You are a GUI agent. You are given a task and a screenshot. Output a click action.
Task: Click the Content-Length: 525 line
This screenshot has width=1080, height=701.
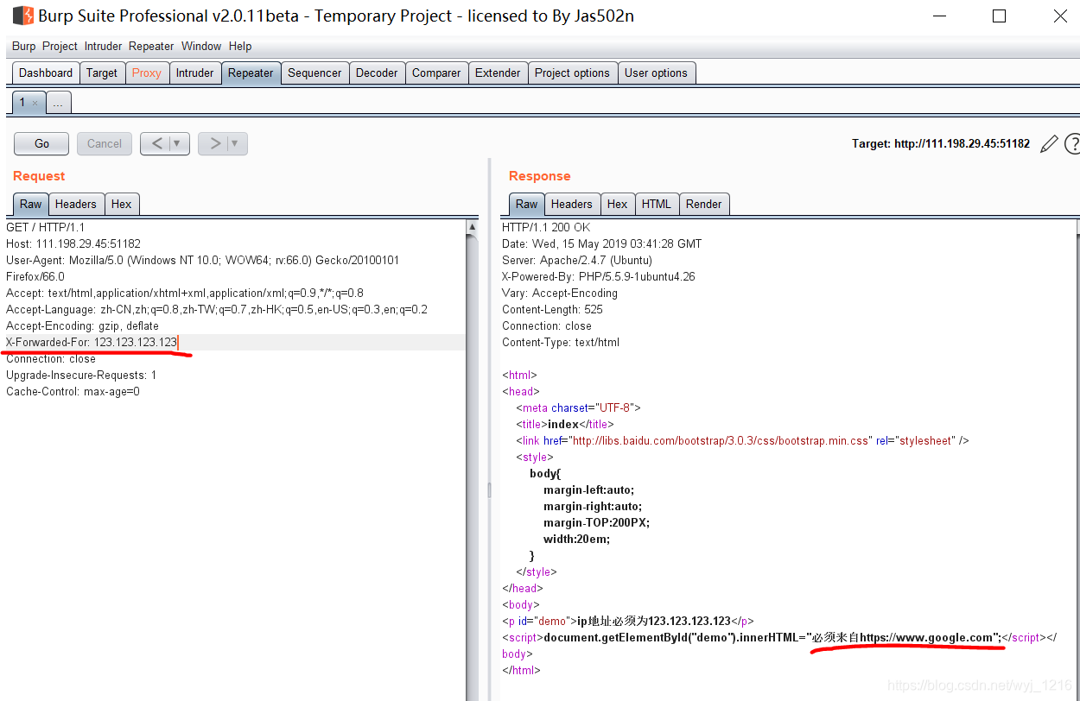click(x=553, y=310)
